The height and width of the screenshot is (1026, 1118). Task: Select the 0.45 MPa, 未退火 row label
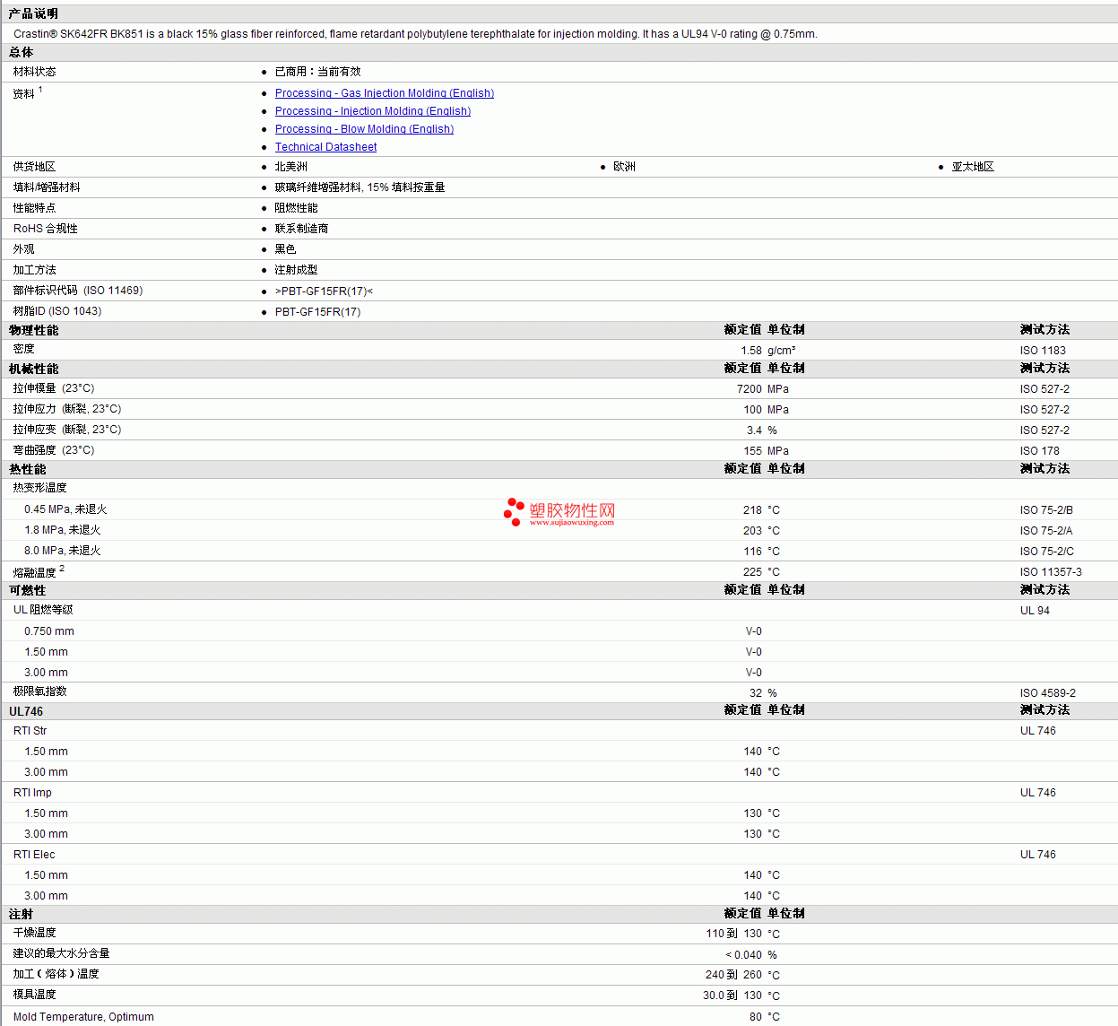click(x=65, y=509)
